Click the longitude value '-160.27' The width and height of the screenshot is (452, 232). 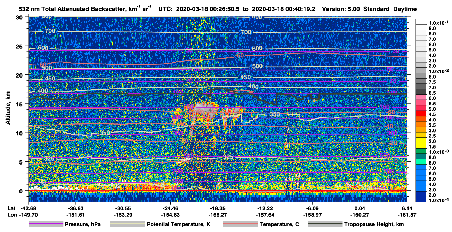[x=360, y=215]
